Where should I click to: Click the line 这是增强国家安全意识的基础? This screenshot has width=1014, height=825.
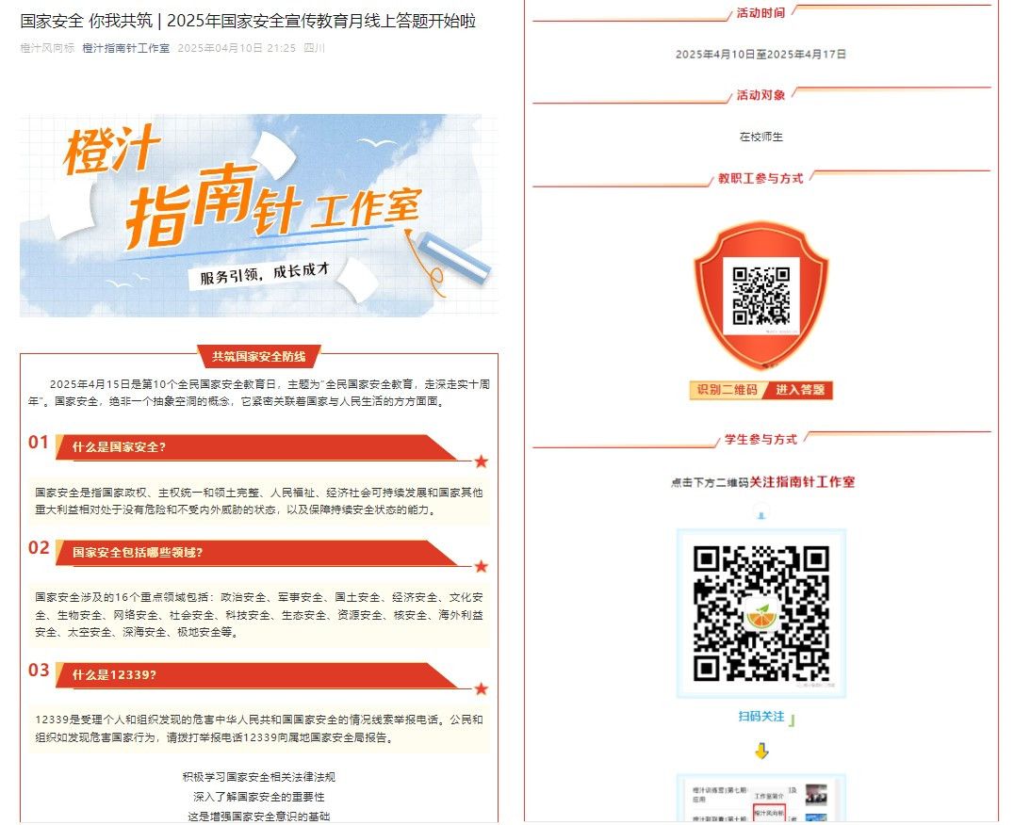[x=258, y=817]
